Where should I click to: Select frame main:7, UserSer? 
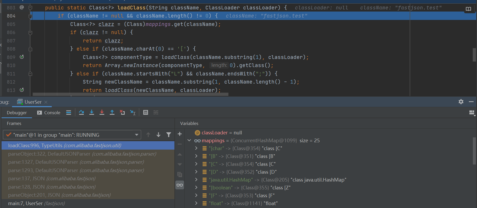pyautogui.click(x=88, y=203)
